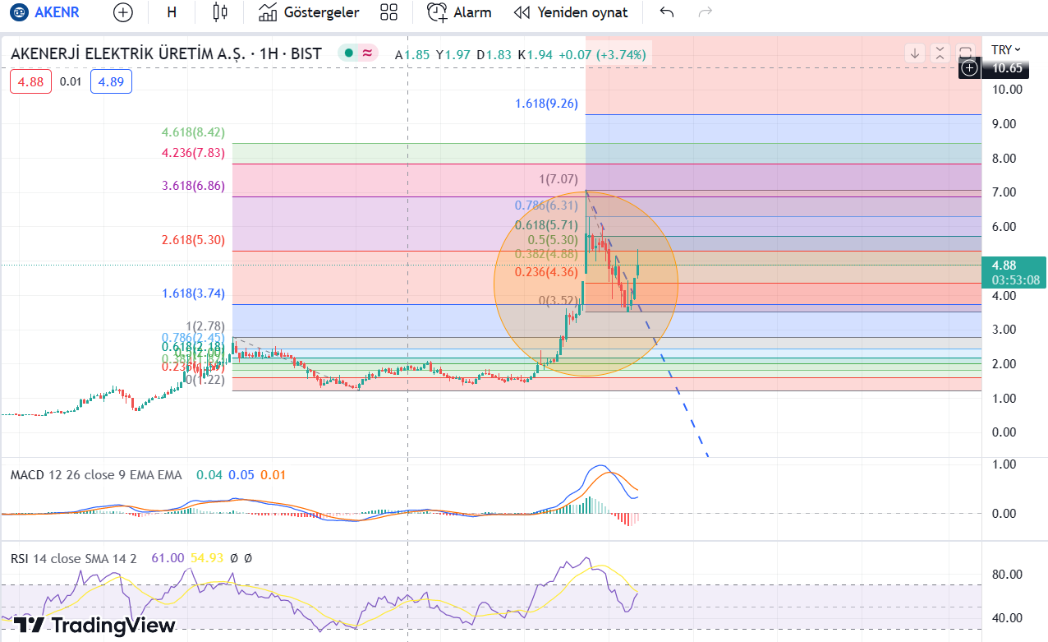Open the H time interval selector
1048x642 pixels.
[171, 12]
